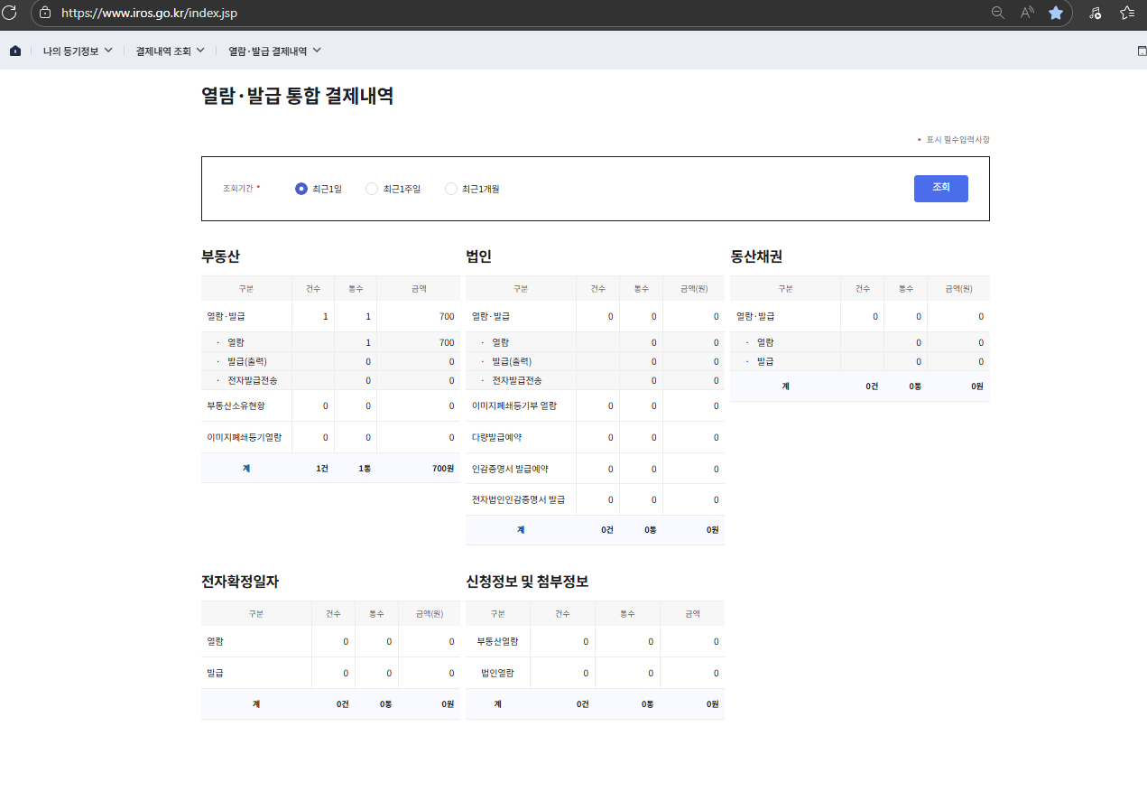
Task: Click the browser extensions icon beside the star
Action: click(x=1095, y=13)
